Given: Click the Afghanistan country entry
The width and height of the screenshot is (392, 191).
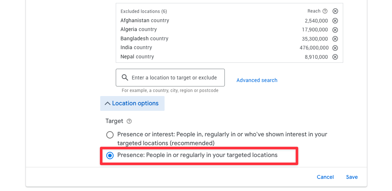Looking at the screenshot, I should pyautogui.click(x=145, y=21).
